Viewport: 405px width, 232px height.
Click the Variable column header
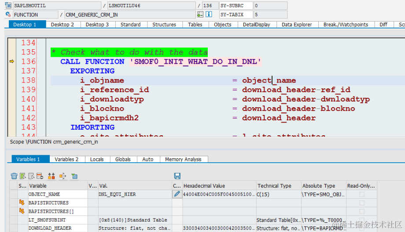tap(58, 186)
